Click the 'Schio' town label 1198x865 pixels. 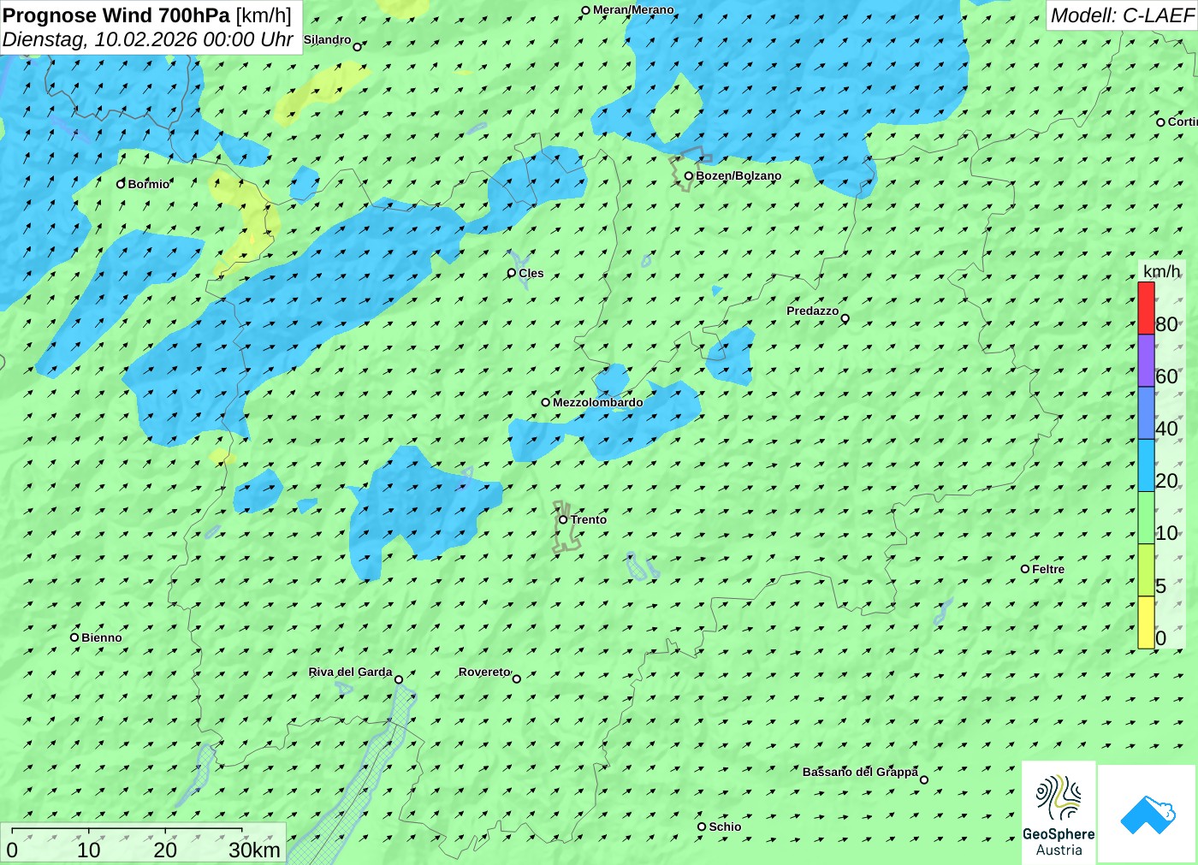point(725,826)
